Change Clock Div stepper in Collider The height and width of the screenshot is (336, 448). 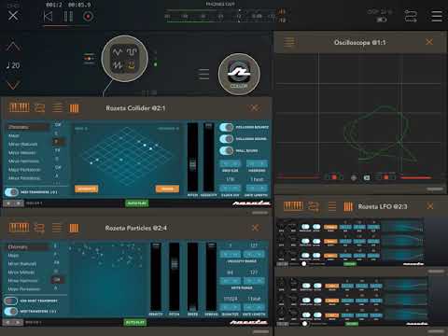231,188
